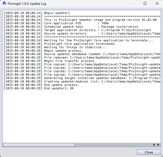Click the "Generating target installed updates database" line
The height and width of the screenshot is (157, 163).
tap(82, 78)
